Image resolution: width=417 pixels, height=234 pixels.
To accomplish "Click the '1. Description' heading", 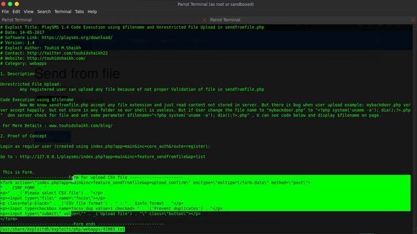I will coord(18,74).
